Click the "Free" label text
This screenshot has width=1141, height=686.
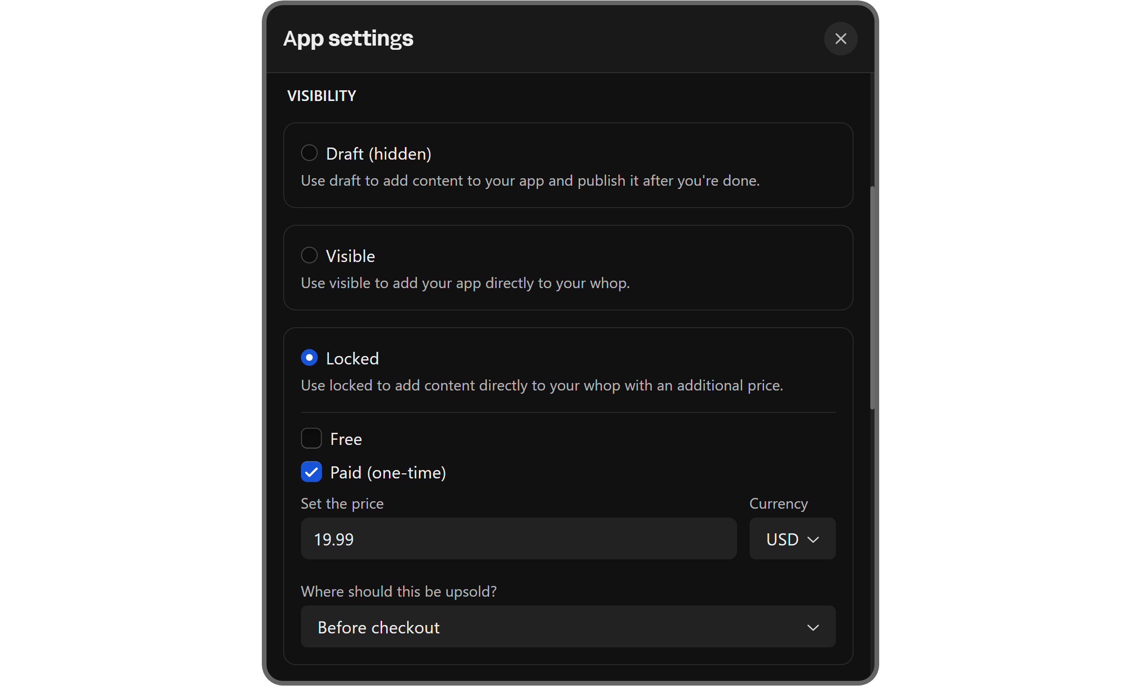pos(346,439)
